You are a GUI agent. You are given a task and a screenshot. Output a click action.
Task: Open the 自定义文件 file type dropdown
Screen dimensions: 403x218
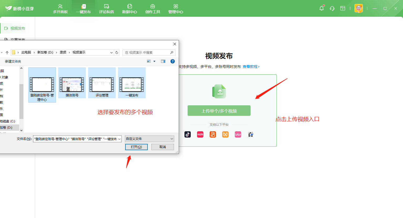coord(150,139)
